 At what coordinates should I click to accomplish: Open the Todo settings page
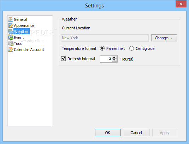point(18,44)
